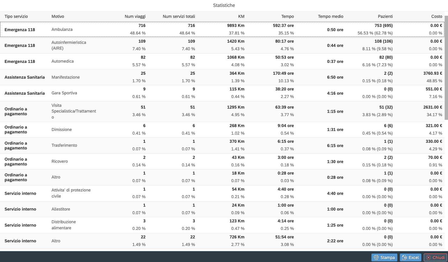Viewport: 448px width, 262px height.
Task: Select the Distribuzione alimentare row
Action: (x=64, y=225)
